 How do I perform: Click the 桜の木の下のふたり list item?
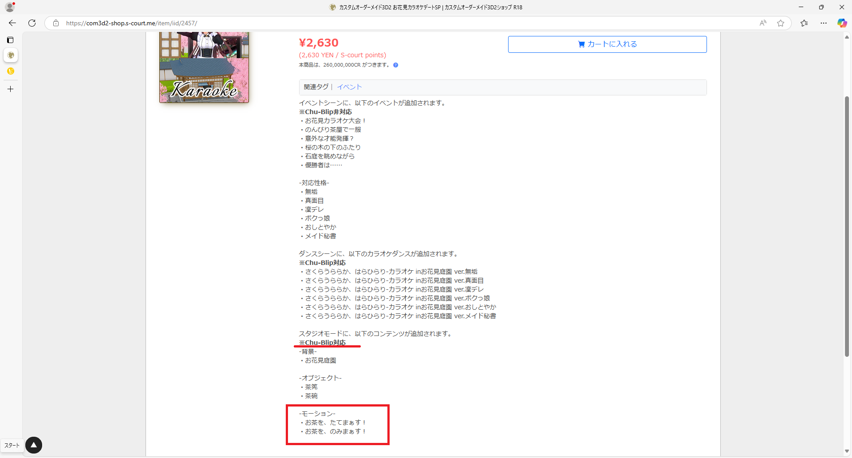click(330, 147)
